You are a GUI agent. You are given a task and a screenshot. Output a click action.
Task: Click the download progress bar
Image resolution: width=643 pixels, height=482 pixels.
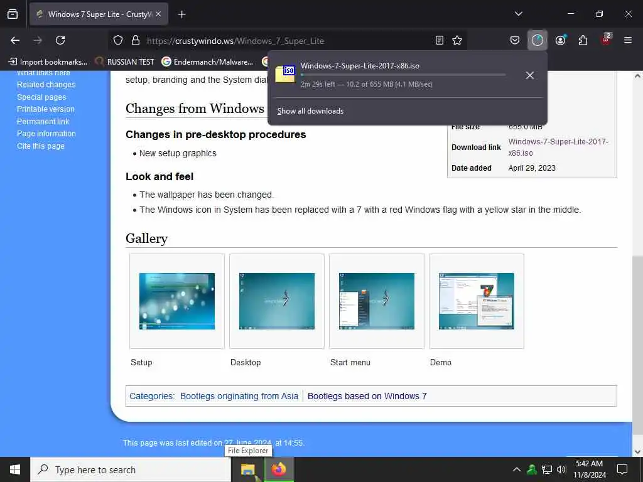pyautogui.click(x=403, y=75)
